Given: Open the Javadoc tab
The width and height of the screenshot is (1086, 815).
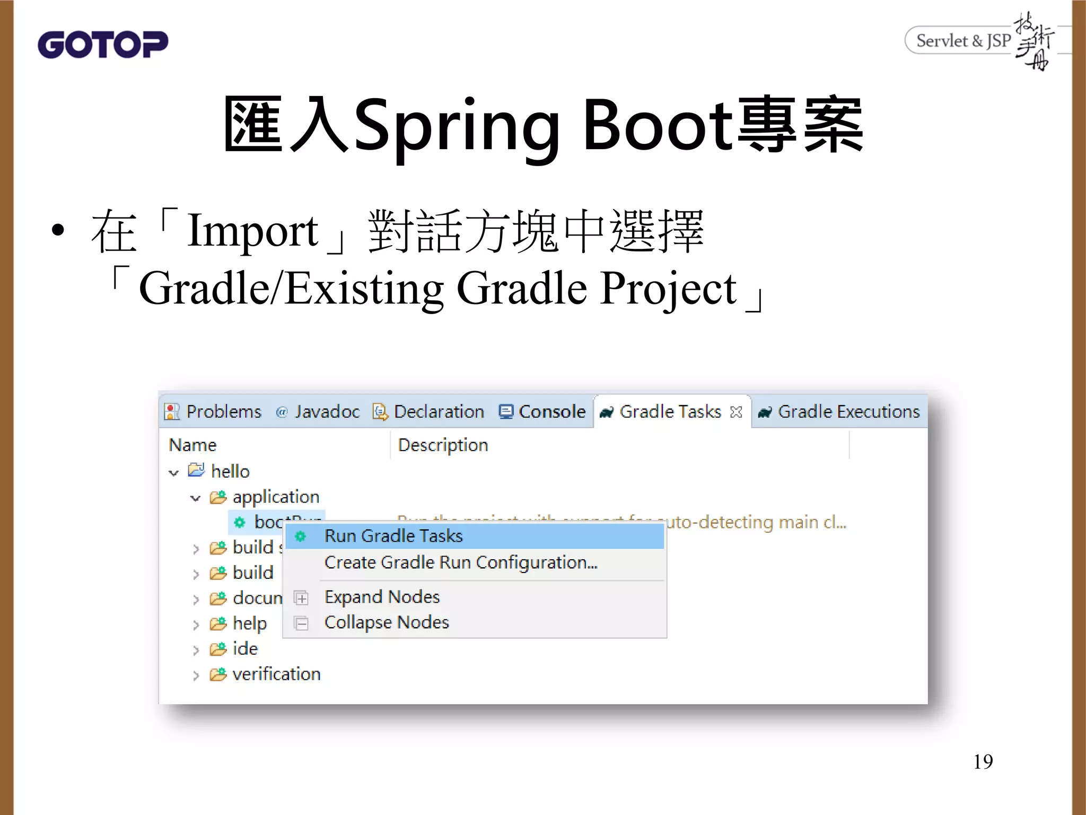Looking at the screenshot, I should 318,412.
